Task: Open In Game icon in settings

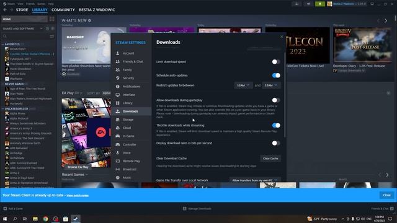Action: pyautogui.click(x=117, y=136)
